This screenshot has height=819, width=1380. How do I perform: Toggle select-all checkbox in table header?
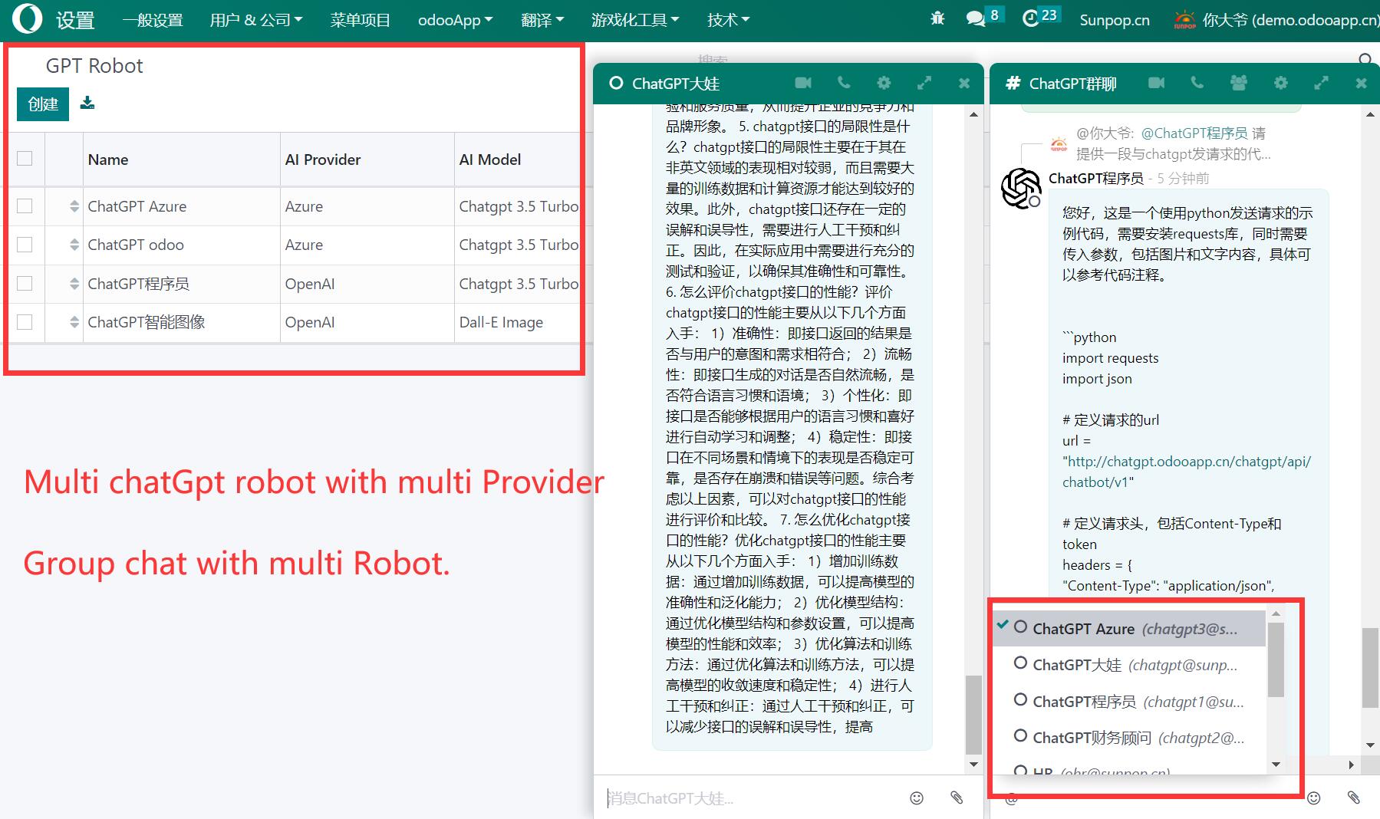coord(25,159)
